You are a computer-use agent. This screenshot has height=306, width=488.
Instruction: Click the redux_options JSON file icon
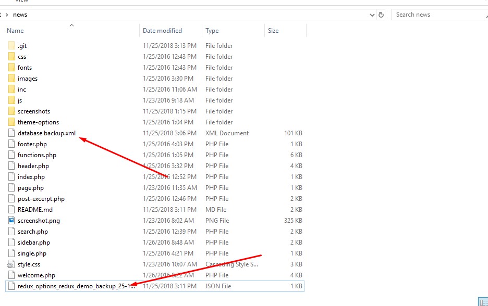tap(11, 286)
